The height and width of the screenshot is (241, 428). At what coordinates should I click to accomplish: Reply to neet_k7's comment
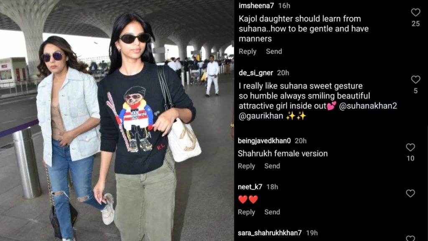coord(246,212)
